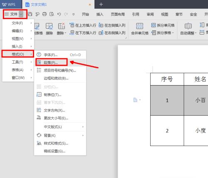208x178 pixels.
Task: Click the Redo arrow icon
Action: coord(66,14)
